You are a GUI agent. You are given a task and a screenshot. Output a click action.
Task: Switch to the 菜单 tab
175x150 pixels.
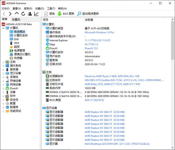coord(5,19)
